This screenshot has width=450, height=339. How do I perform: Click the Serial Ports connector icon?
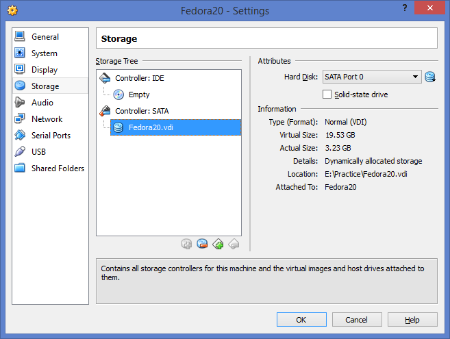[x=20, y=135]
